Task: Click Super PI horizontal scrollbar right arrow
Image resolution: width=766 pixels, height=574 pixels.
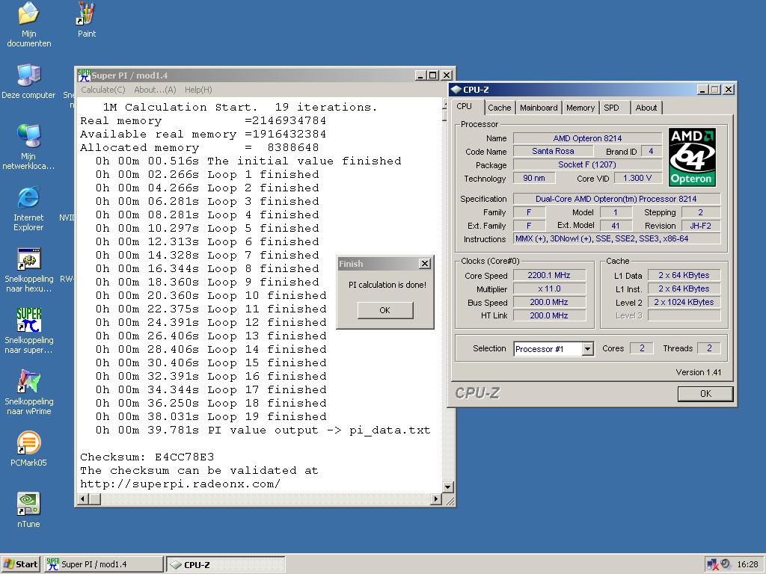Action: (436, 499)
